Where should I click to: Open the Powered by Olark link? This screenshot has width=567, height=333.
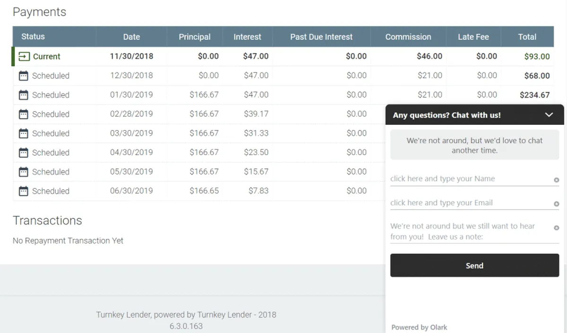tap(419, 327)
